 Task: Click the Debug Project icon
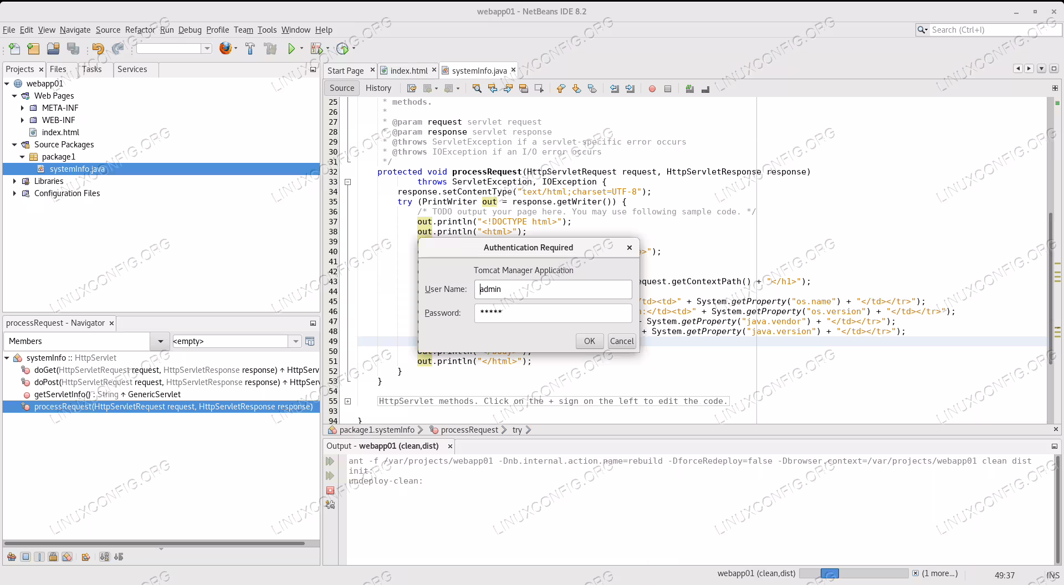pyautogui.click(x=316, y=49)
